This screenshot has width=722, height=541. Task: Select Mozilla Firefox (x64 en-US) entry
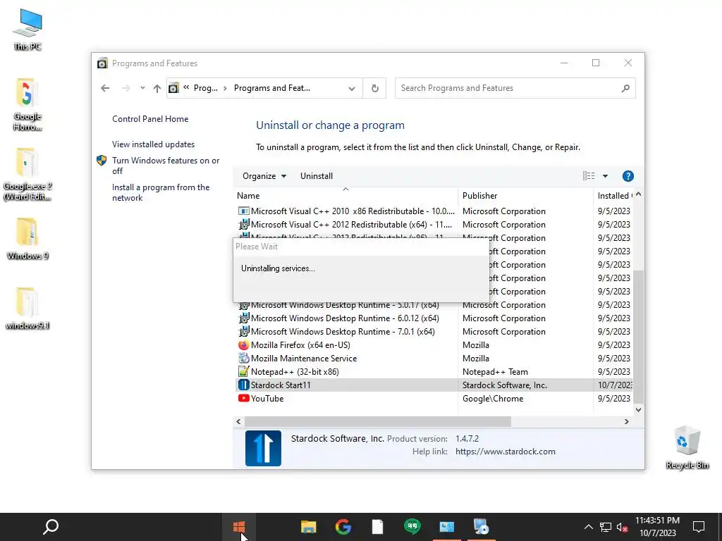pos(434,345)
